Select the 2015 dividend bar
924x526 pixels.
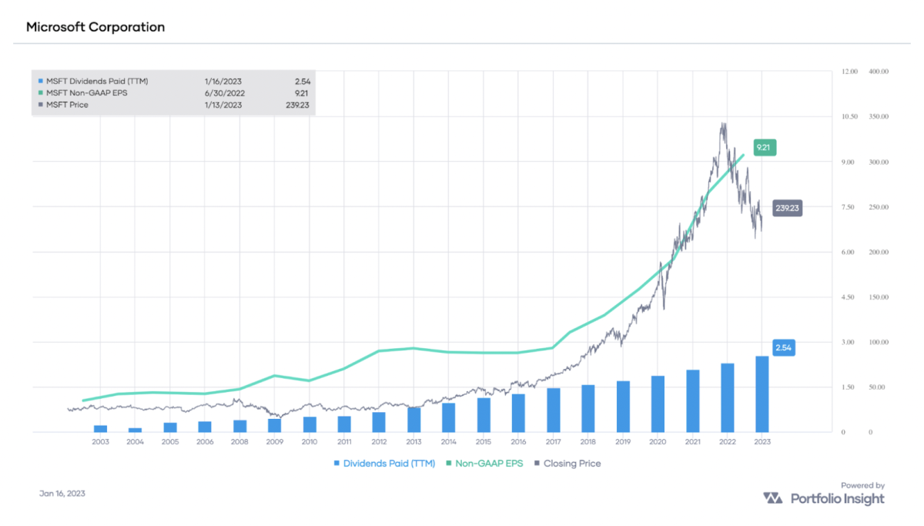[484, 415]
